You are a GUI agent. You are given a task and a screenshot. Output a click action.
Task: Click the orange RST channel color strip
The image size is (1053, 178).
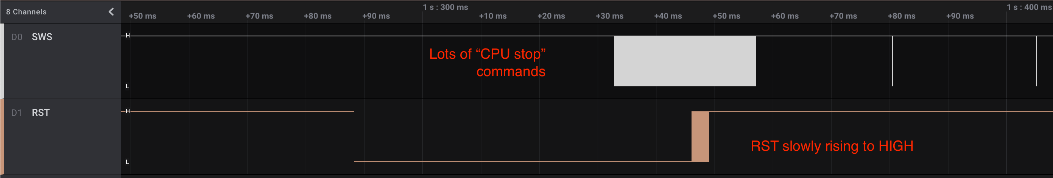tap(2, 137)
